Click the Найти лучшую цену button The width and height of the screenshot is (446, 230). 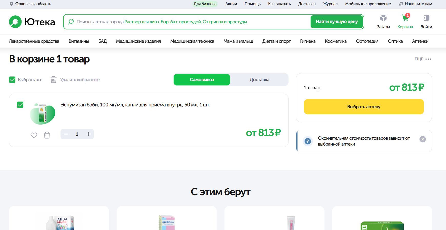(x=336, y=22)
